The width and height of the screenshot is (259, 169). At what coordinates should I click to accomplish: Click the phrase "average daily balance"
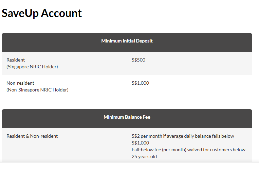189,136
